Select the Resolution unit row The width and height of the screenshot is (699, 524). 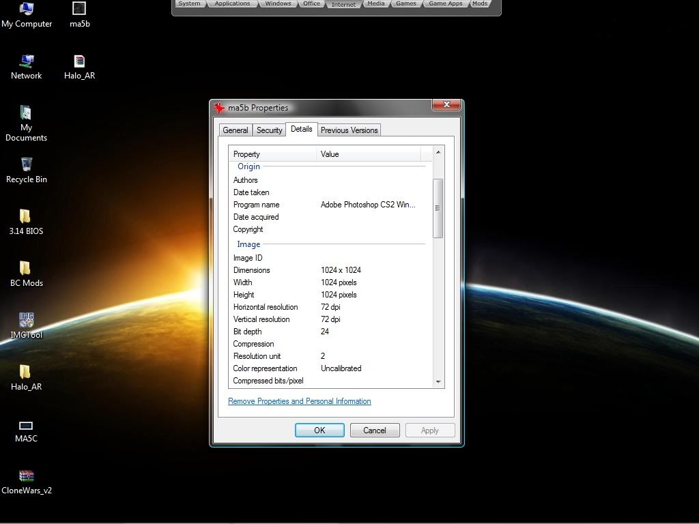click(330, 356)
